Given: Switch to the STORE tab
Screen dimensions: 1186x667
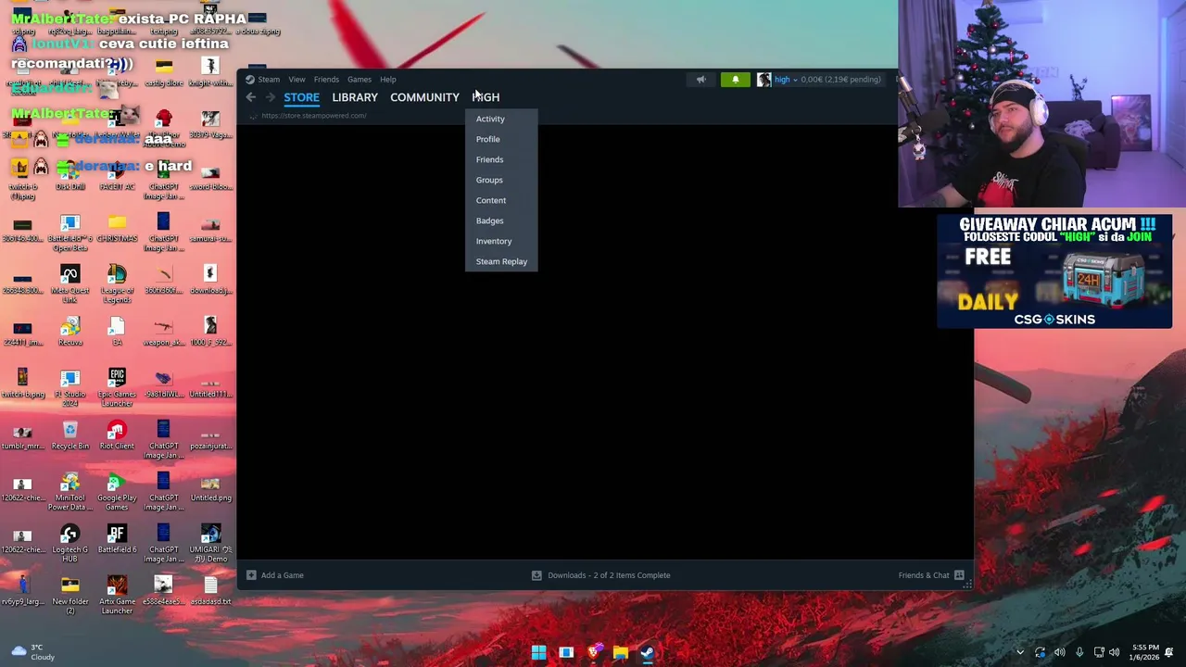Looking at the screenshot, I should point(301,97).
